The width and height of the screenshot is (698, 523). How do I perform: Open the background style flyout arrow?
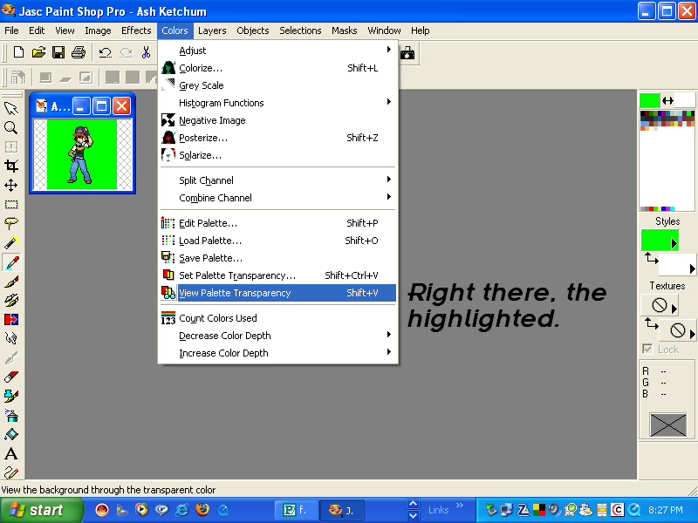[692, 268]
